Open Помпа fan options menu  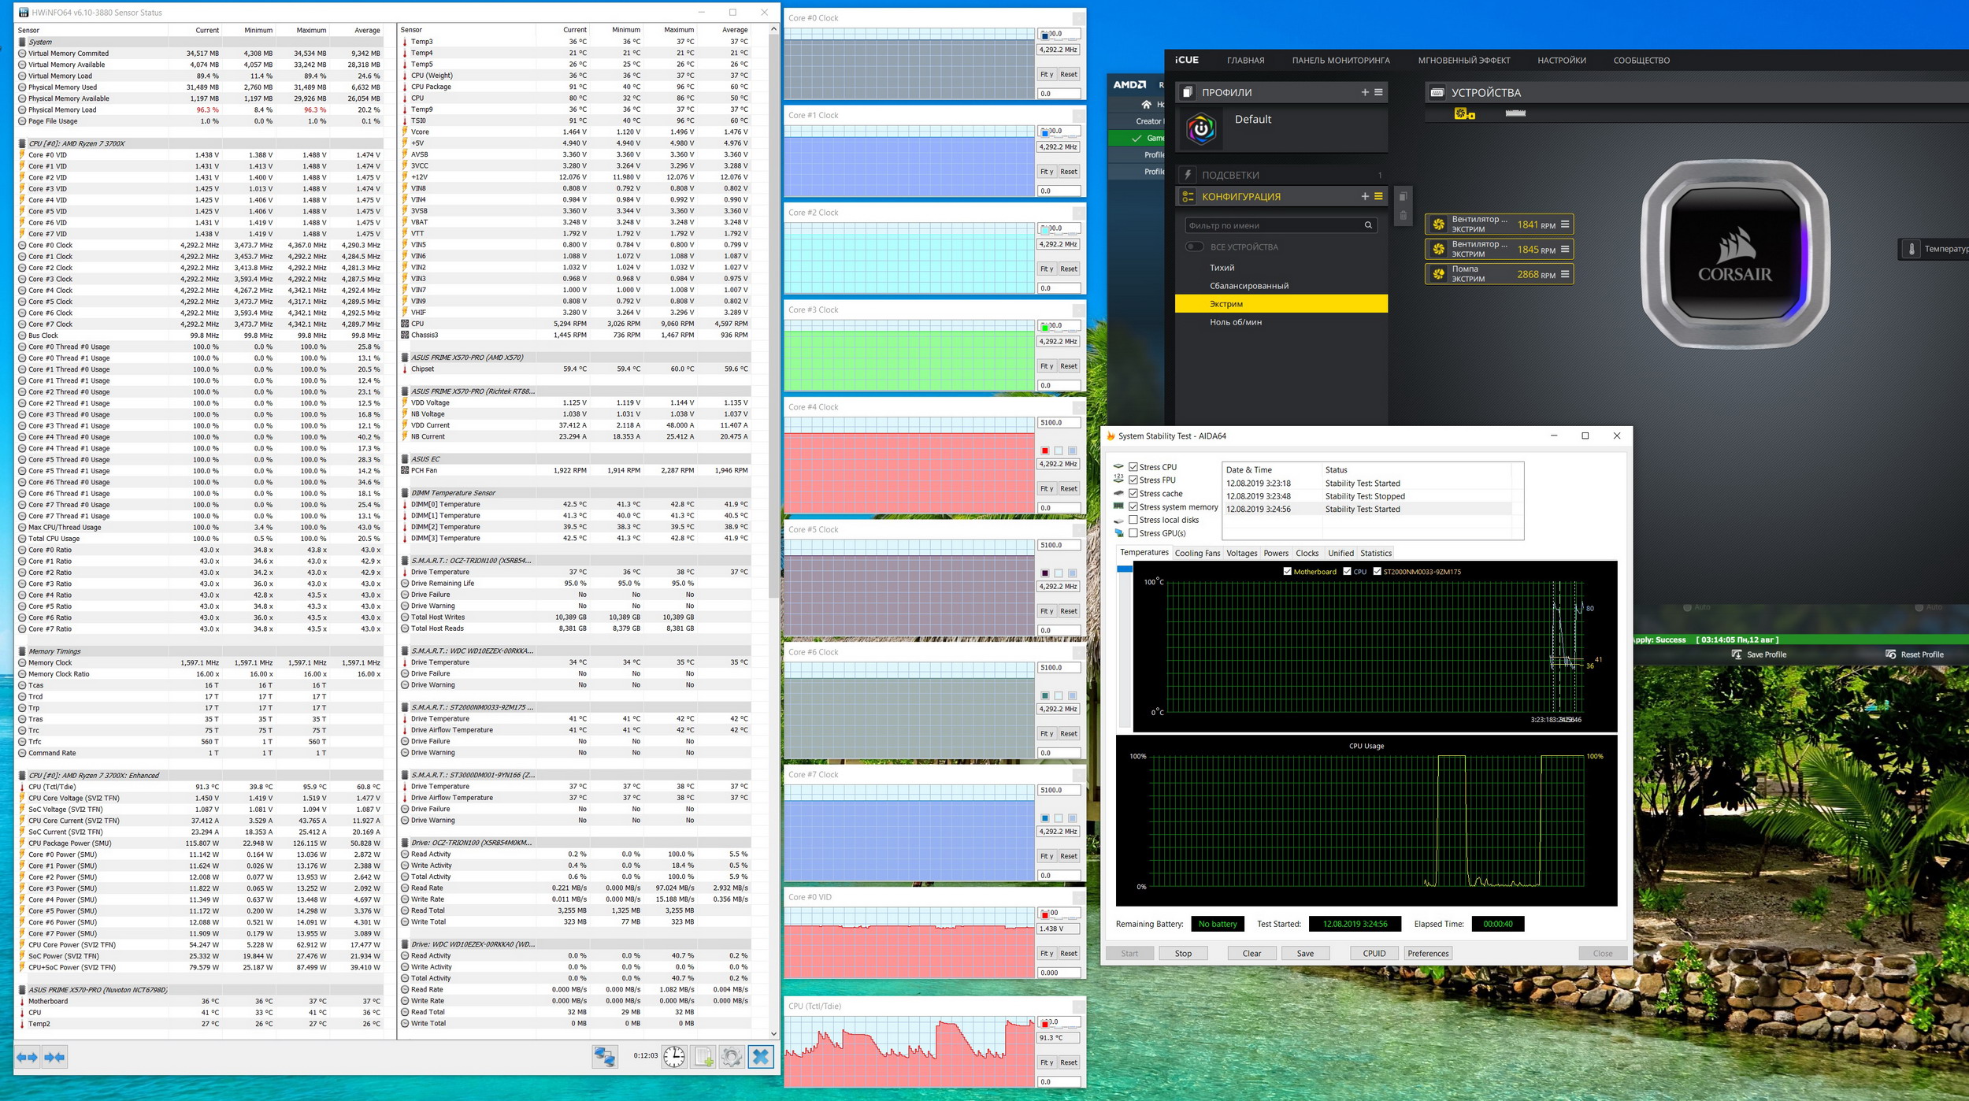(x=1565, y=274)
